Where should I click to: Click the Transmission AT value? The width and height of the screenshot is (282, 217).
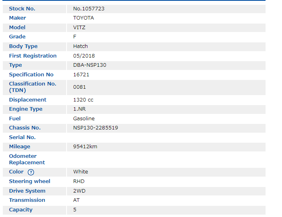pos(76,200)
